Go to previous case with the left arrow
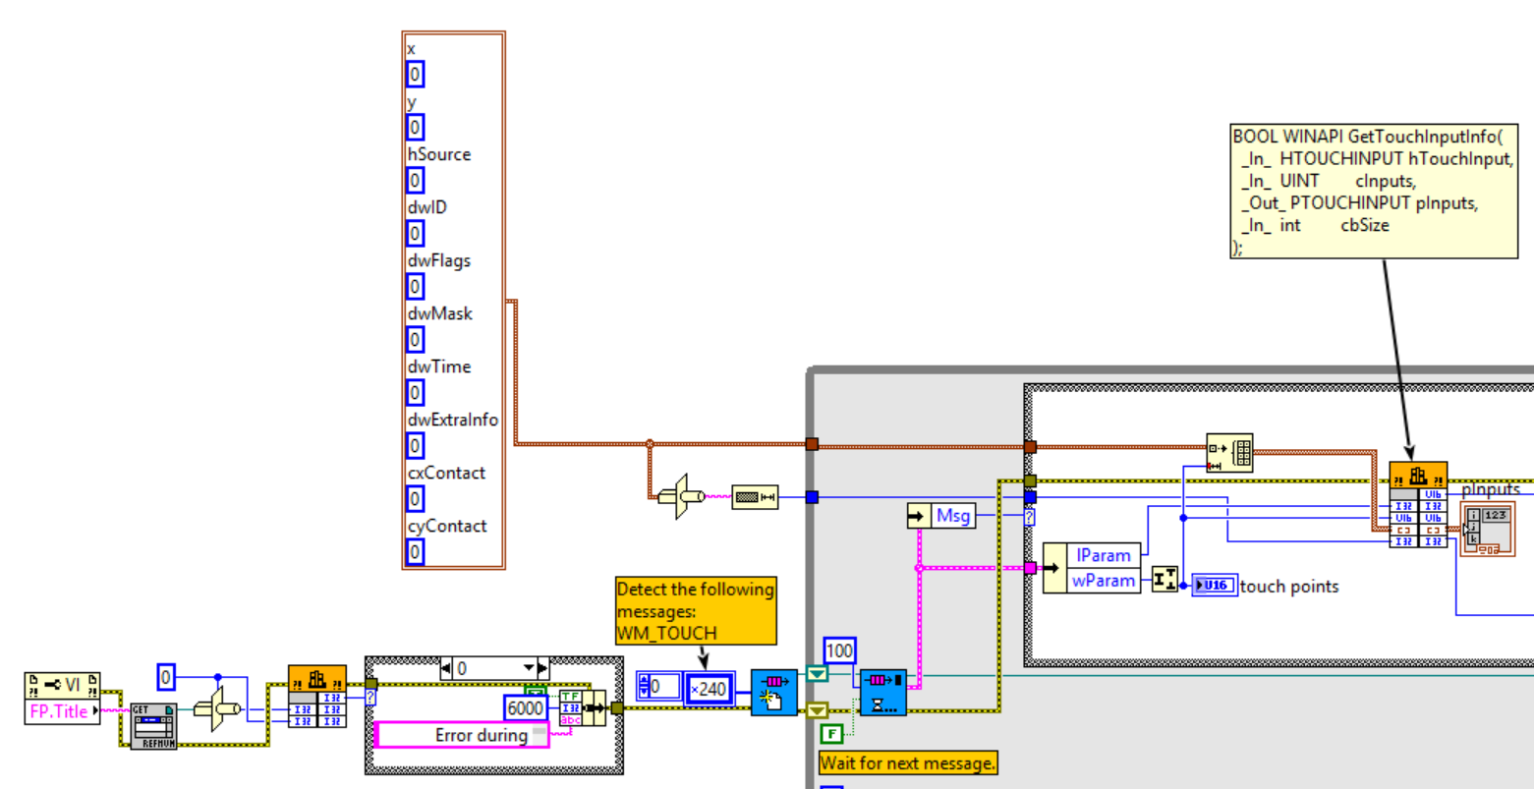This screenshot has width=1534, height=789. pos(446,669)
